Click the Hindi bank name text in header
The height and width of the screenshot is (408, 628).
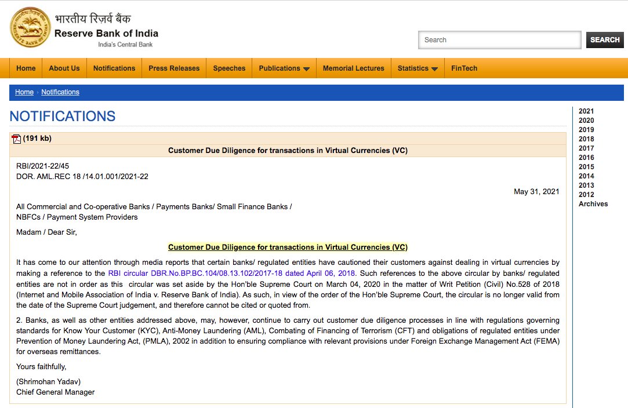[x=93, y=19]
